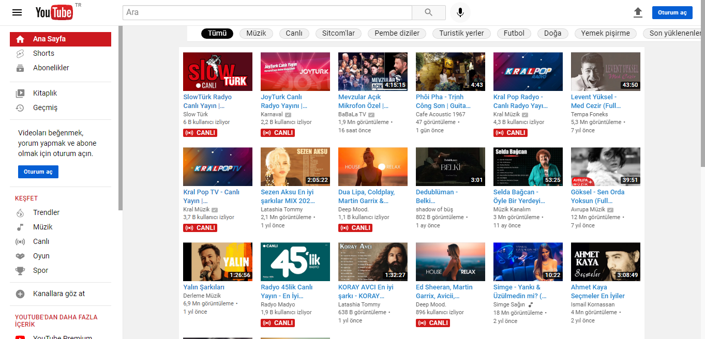The image size is (705, 339).
Task: Click the Kanallara göz at plus icon
Action: pos(20,294)
